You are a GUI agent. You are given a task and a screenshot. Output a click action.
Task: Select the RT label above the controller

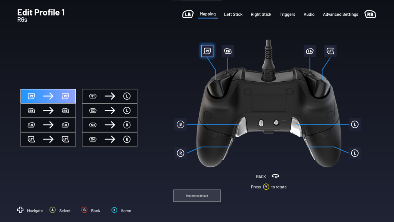(207, 50)
